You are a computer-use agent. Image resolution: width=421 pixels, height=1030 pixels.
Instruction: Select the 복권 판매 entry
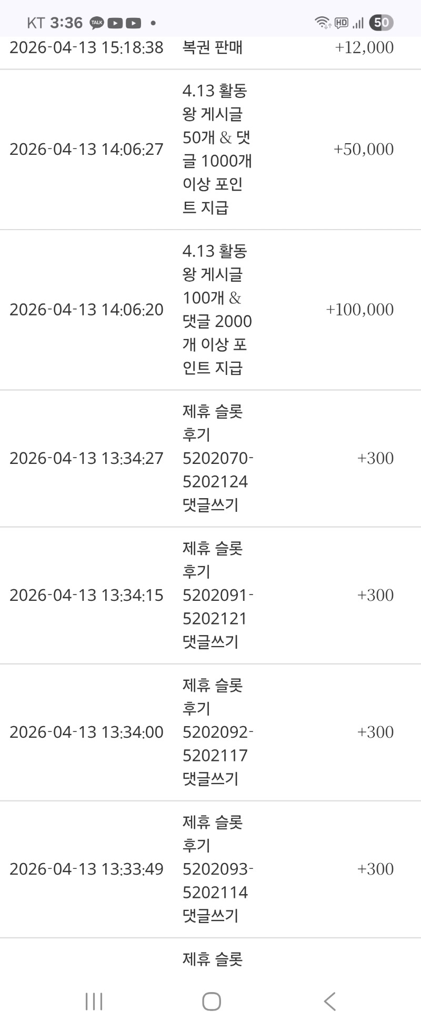pyautogui.click(x=213, y=47)
